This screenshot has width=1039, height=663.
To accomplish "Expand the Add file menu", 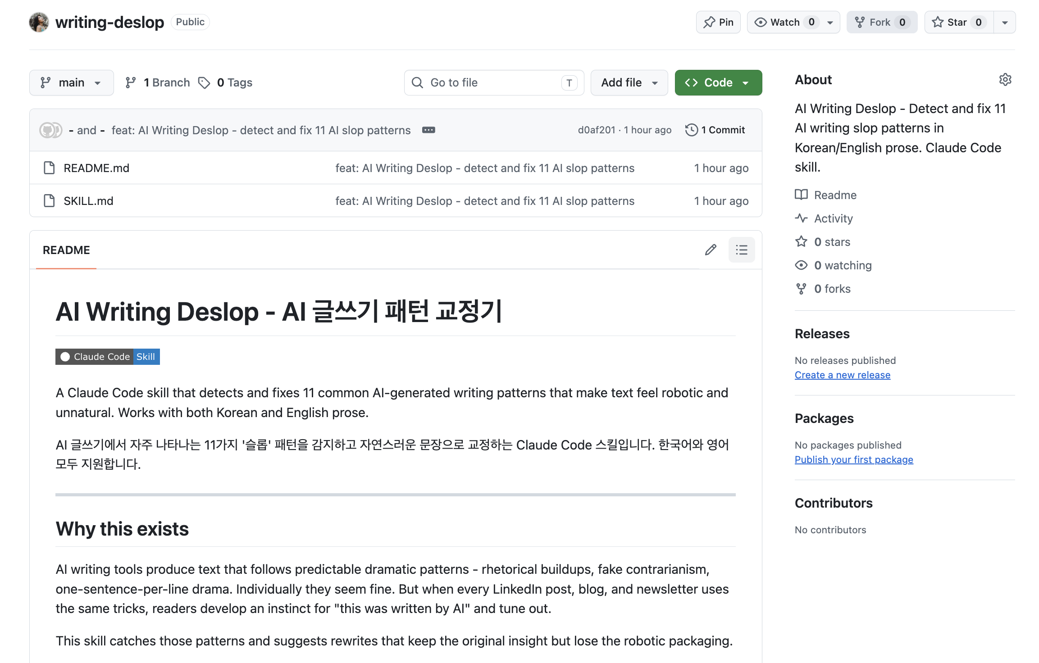I will [629, 82].
